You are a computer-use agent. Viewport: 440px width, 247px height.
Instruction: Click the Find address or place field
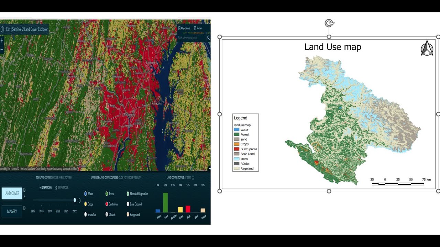point(191,38)
